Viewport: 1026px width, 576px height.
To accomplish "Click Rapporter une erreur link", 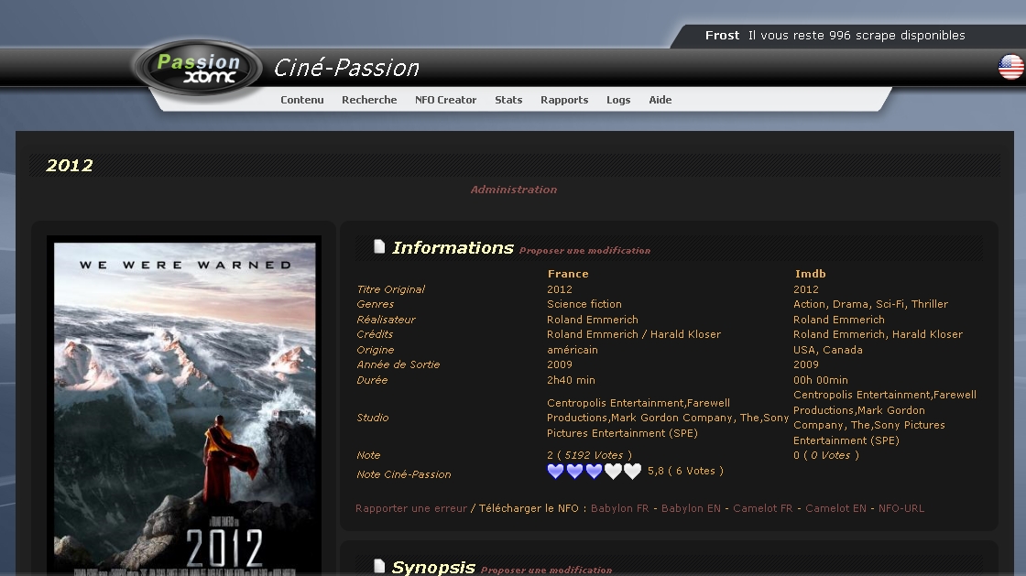I will 411,508.
